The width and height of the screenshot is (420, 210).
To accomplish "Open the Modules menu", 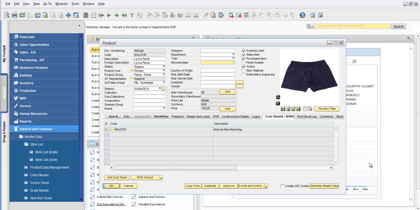I will [x=62, y=4].
